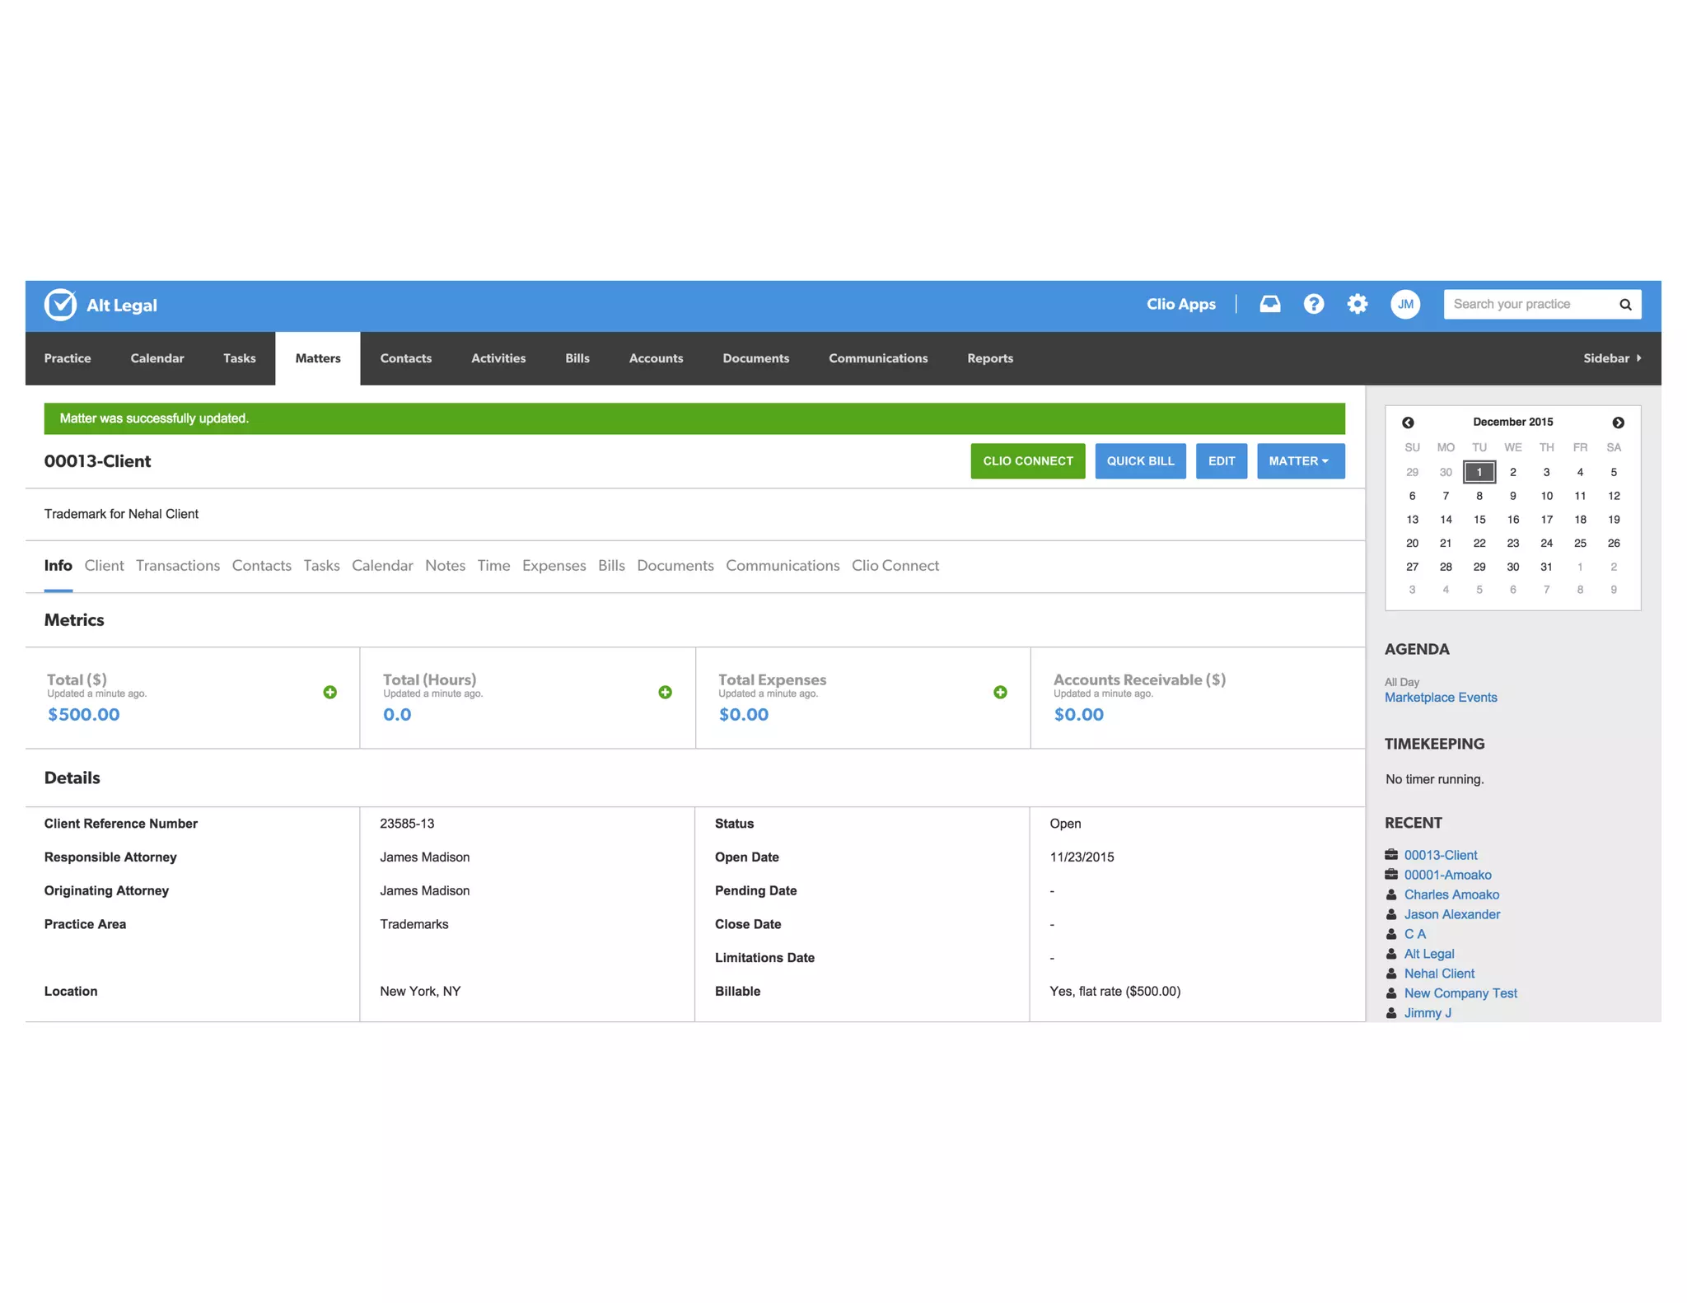Click the Quick Bill button
Image resolution: width=1687 pixels, height=1303 pixels.
tap(1140, 461)
